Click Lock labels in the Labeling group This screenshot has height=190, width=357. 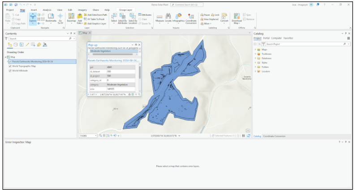coord(215,15)
